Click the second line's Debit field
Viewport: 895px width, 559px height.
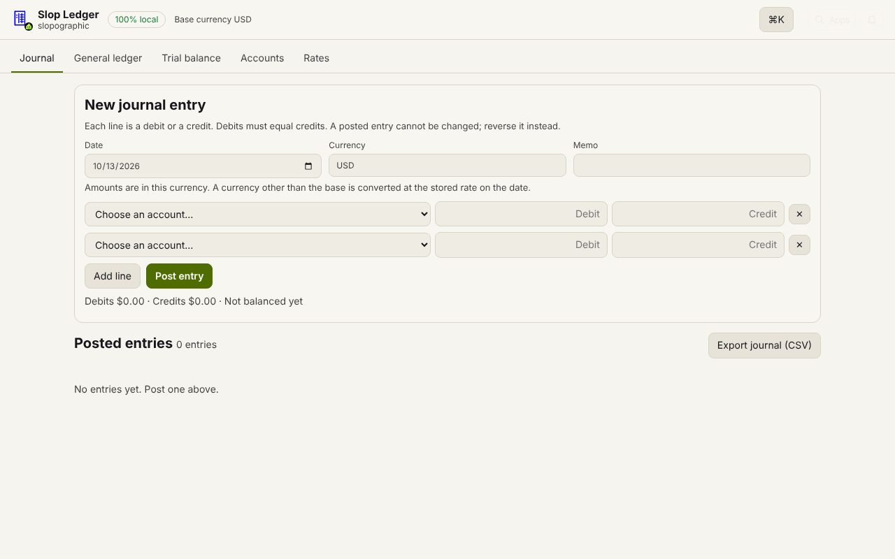[521, 245]
